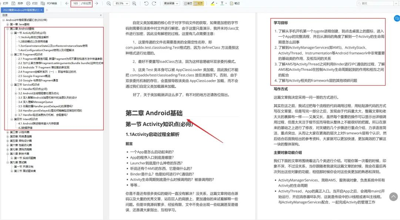Collapse the 第一节 Activity知识点(必问) section
400x220 pixels.
coord(12,33)
